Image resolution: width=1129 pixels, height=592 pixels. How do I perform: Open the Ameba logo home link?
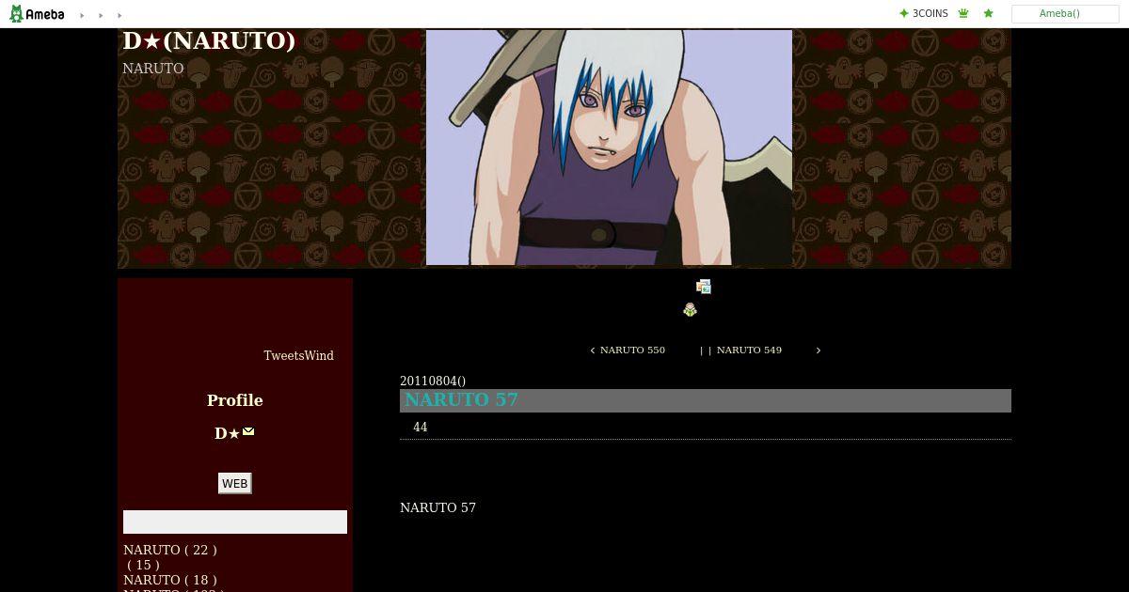point(37,14)
